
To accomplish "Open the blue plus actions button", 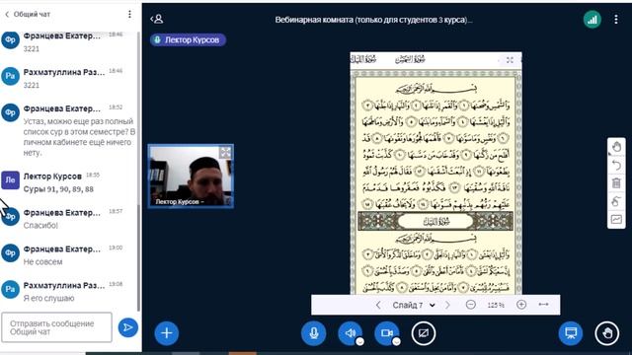I will [167, 333].
